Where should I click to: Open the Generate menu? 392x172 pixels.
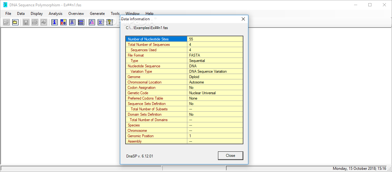[97, 14]
